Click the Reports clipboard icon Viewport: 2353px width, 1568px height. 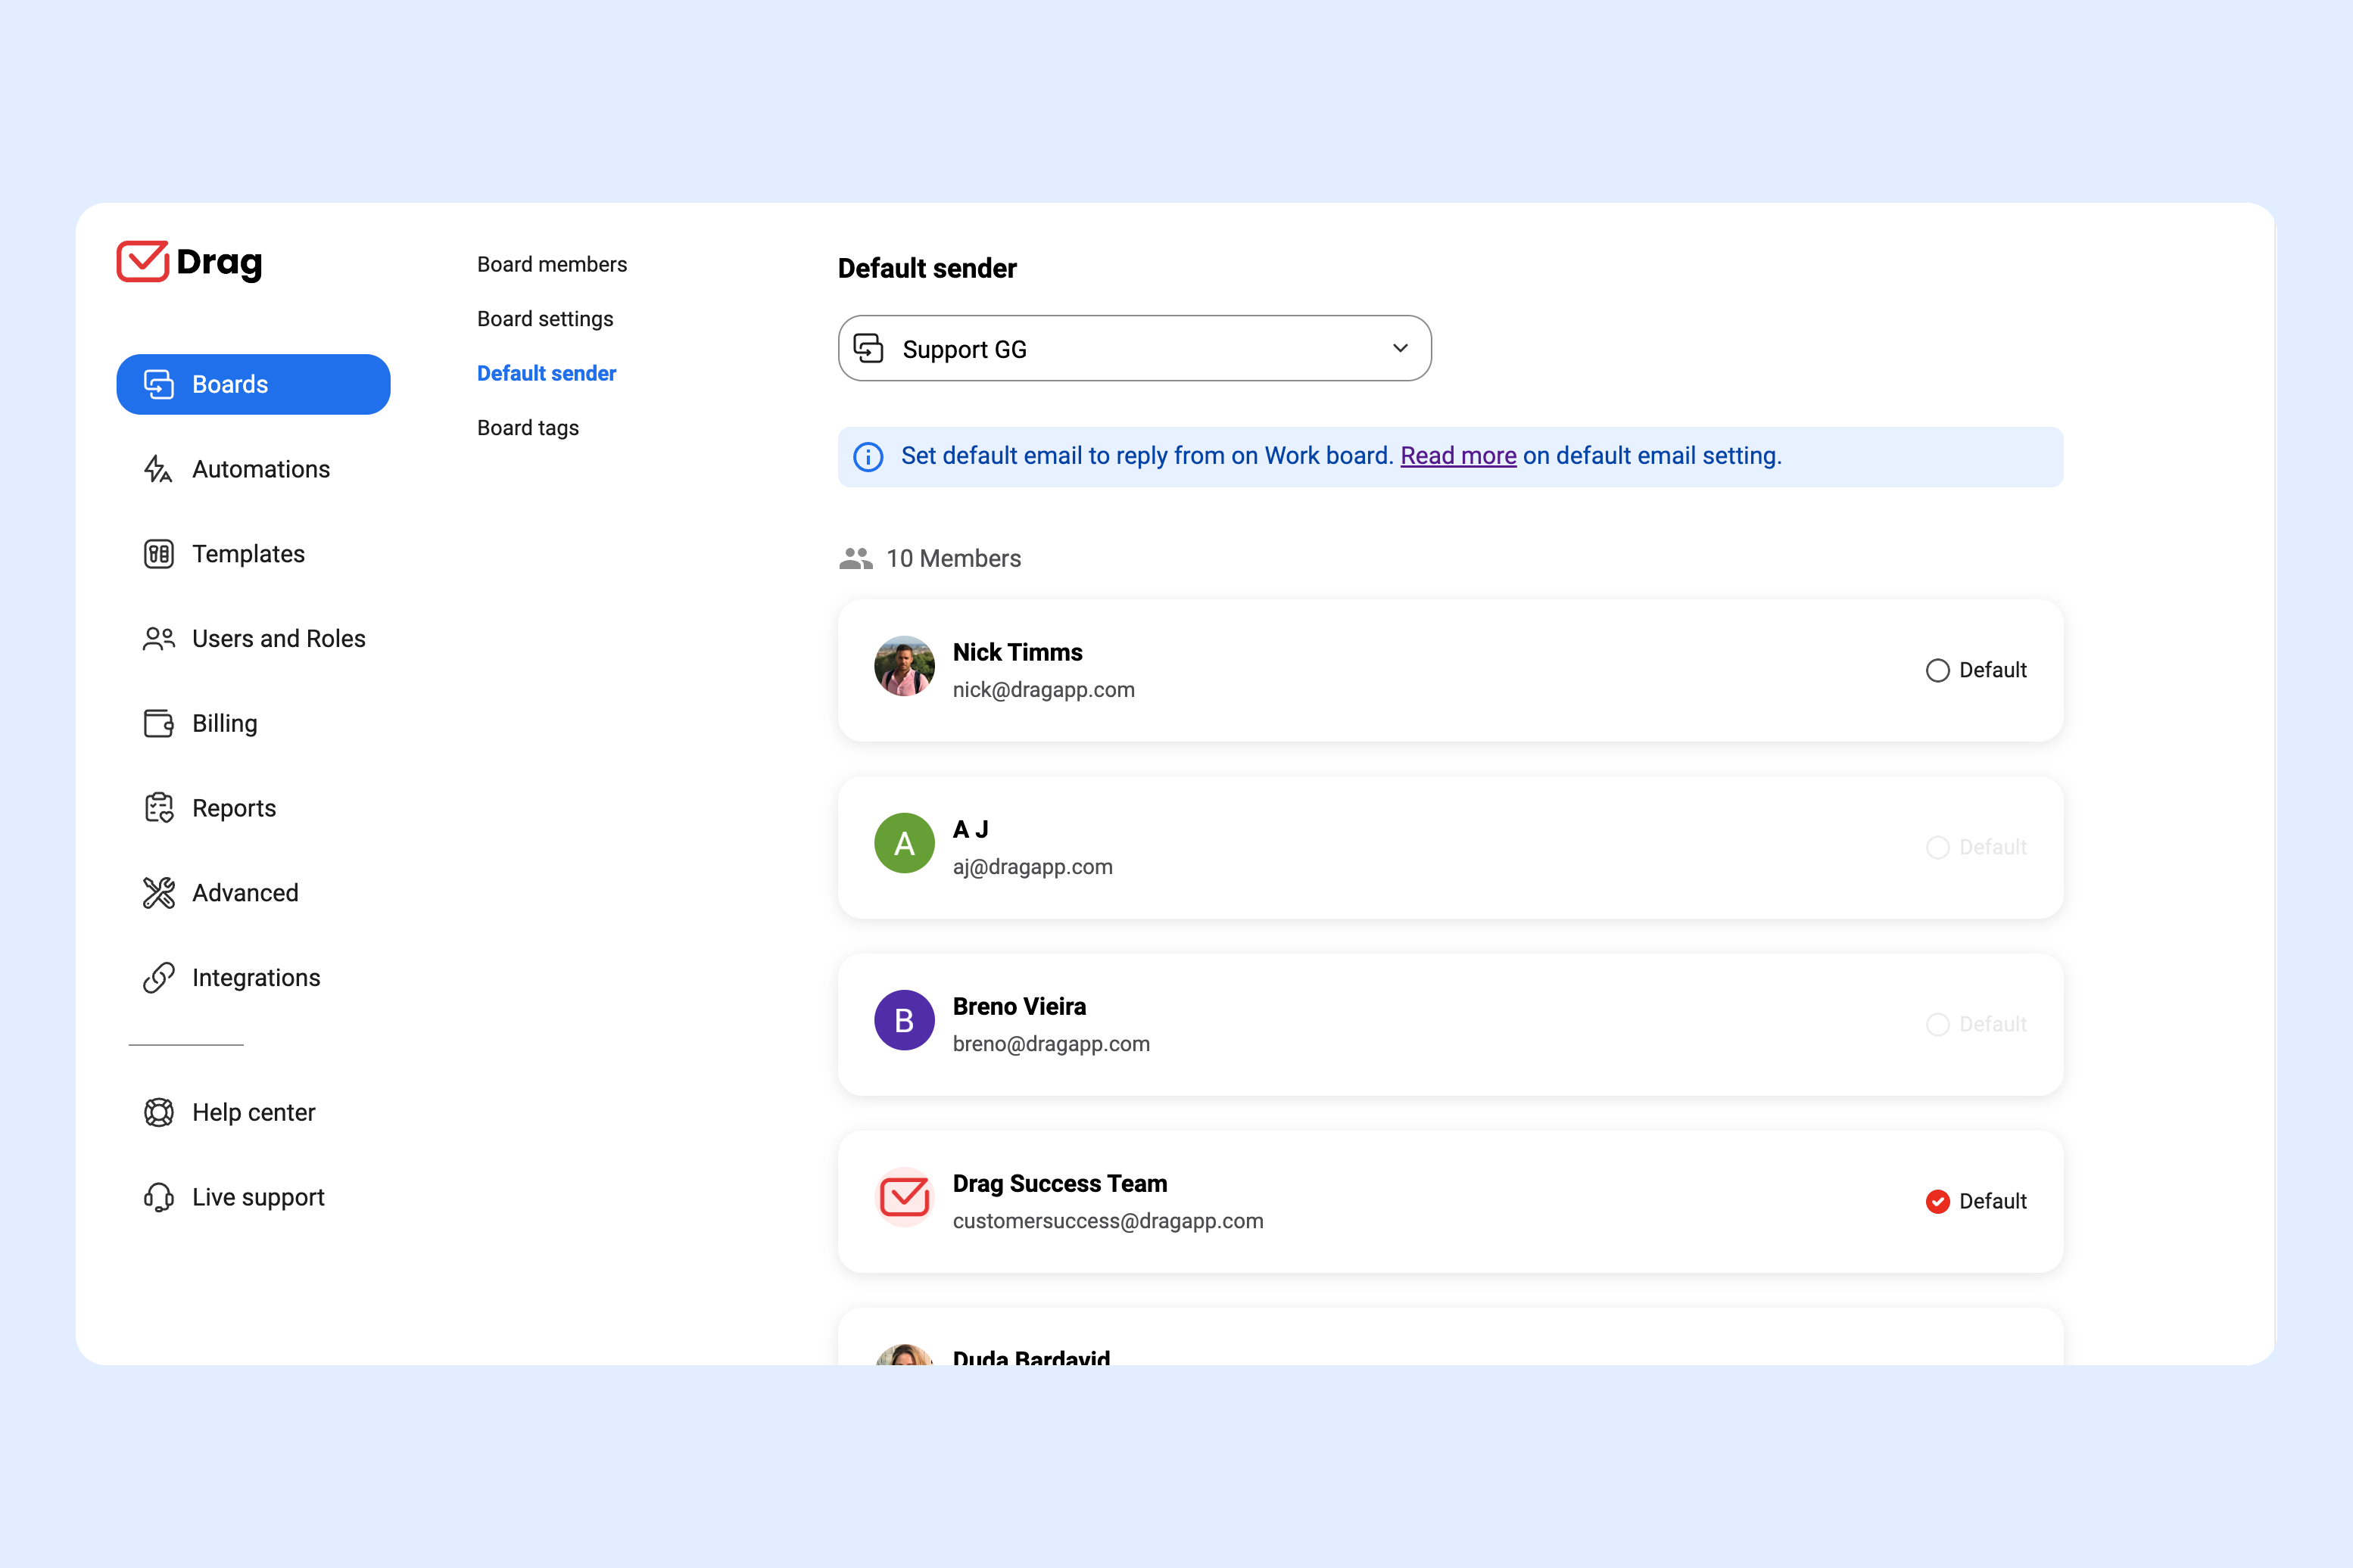[x=159, y=808]
